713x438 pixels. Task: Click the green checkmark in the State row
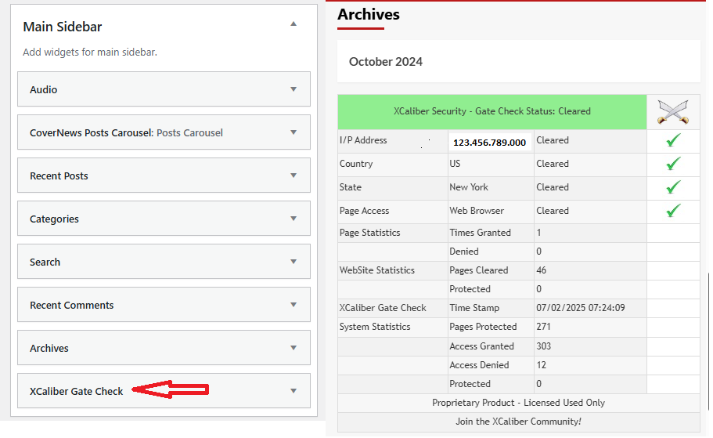[x=673, y=187]
